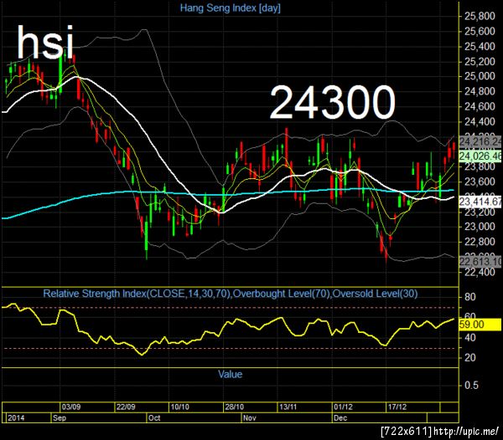Viewport: 503px width, 440px height.
Task: Click the 25,000 price axis label
Action: coord(480,76)
